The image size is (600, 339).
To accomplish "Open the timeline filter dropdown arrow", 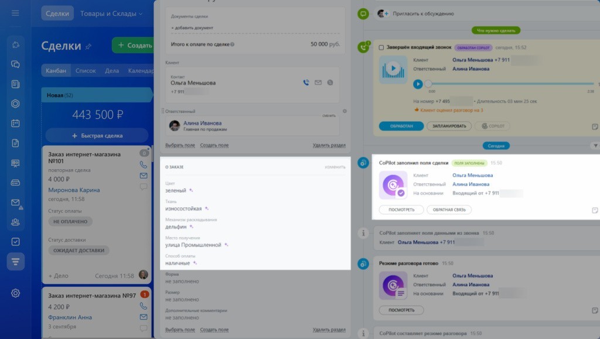I will (x=595, y=145).
